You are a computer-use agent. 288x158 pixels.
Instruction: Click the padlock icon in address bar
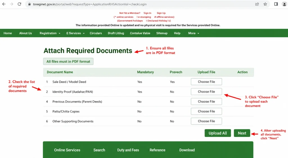point(29,4)
